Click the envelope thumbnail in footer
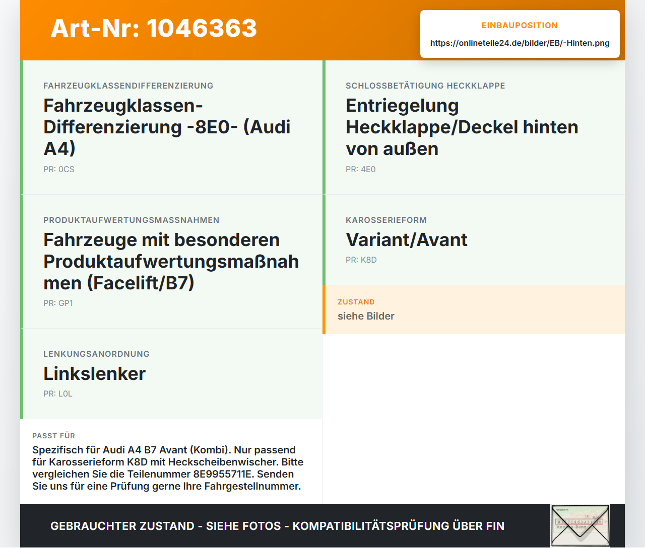This screenshot has height=548, width=645. click(580, 526)
